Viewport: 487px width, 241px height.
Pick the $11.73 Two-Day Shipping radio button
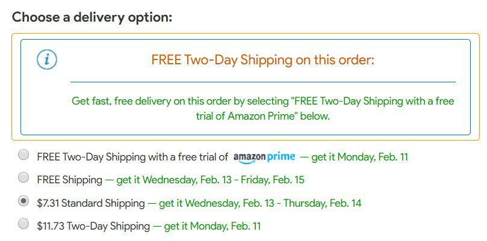[x=23, y=224]
